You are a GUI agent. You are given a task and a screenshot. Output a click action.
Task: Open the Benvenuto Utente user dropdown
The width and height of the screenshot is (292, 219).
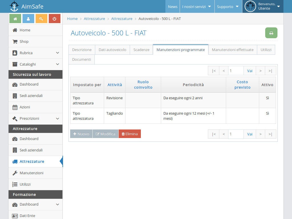(x=263, y=6)
